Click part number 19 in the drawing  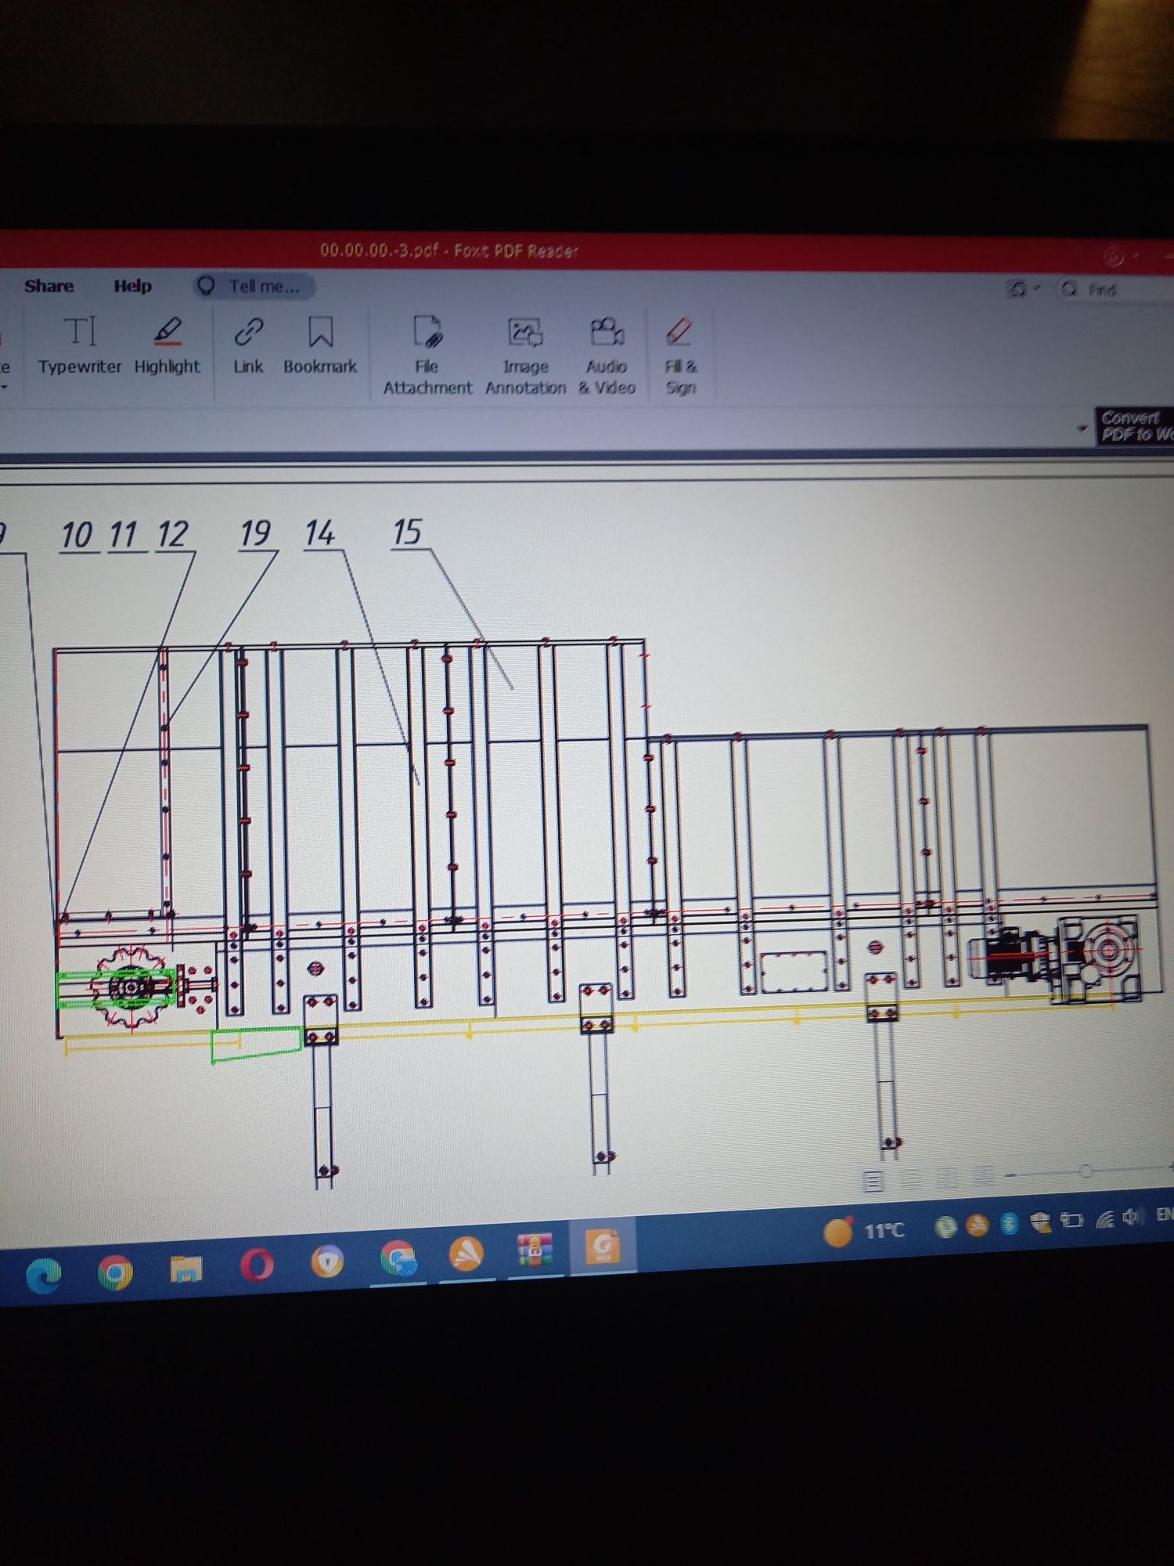[255, 533]
